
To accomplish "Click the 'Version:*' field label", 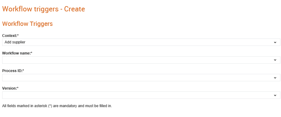I will 11,88.
